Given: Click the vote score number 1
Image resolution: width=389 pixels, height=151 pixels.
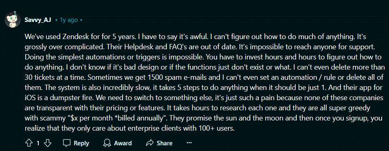Looking at the screenshot, I should tap(38, 143).
